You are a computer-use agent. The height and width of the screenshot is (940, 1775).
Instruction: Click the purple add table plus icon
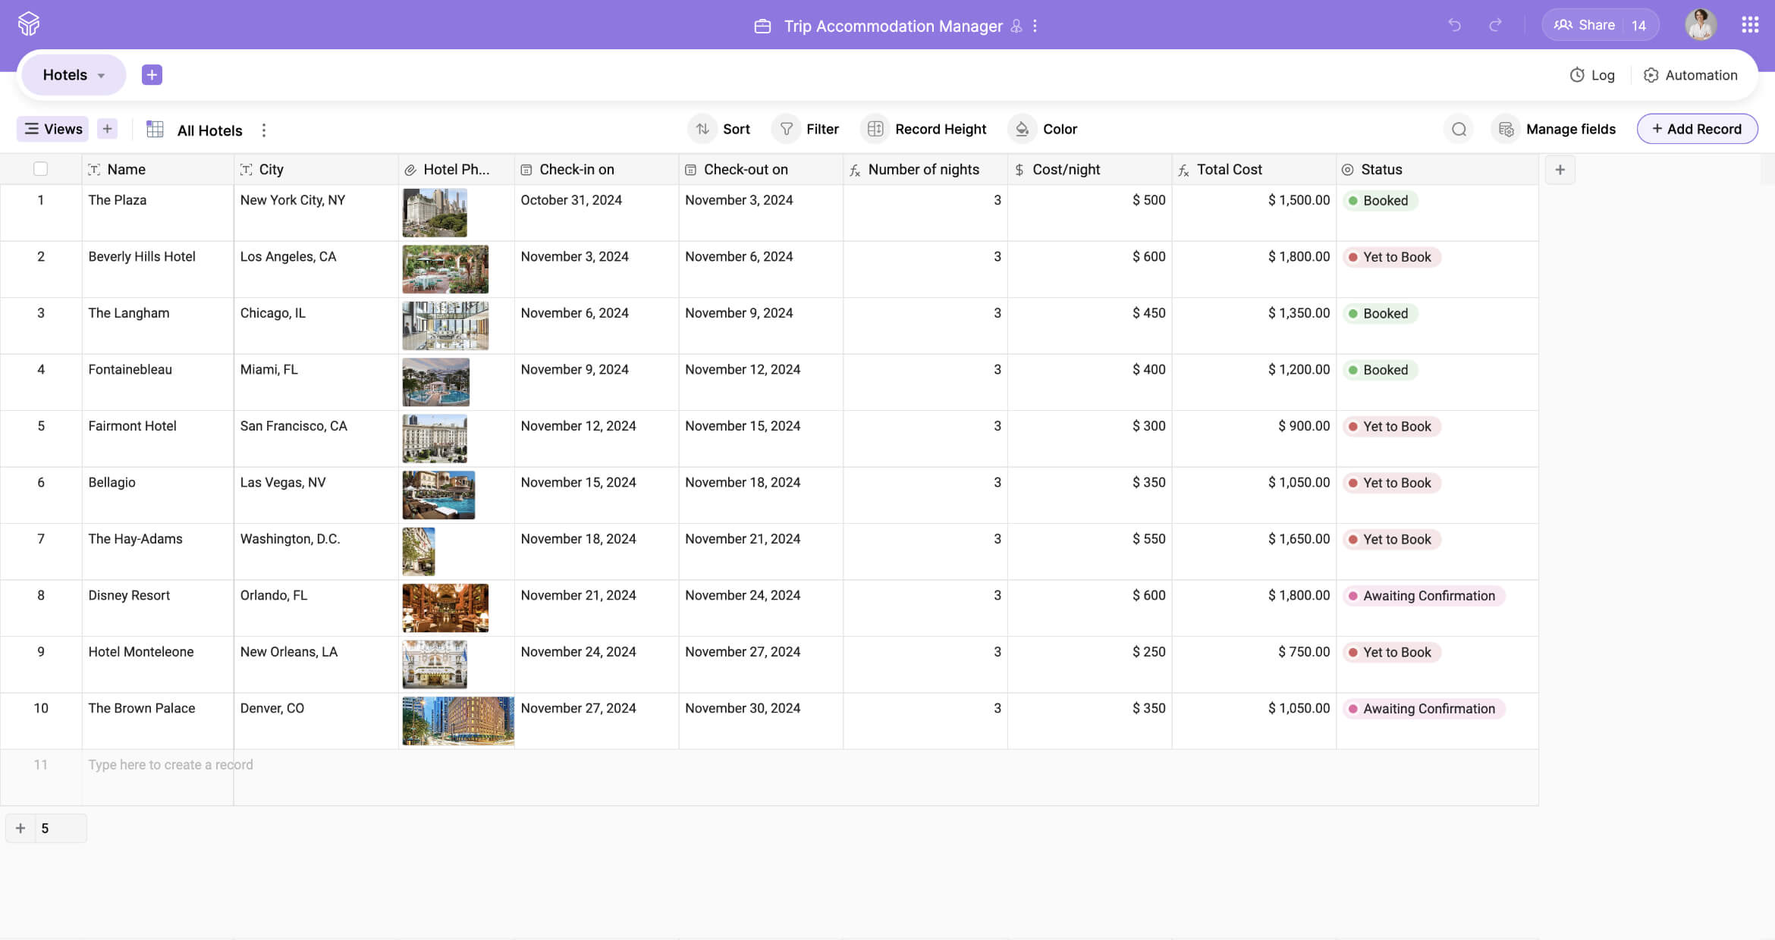pos(152,75)
